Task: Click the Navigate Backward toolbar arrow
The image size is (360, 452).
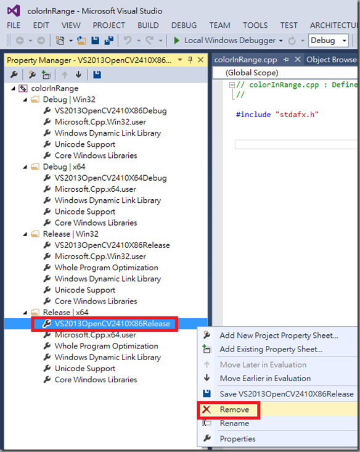Action: (20, 41)
